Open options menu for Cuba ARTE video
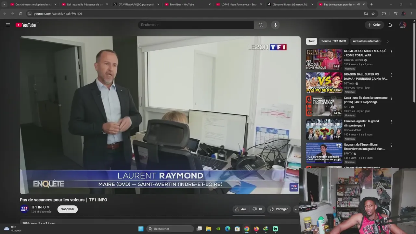 391,98
